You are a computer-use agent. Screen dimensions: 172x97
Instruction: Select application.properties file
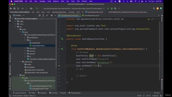click(x=35, y=70)
